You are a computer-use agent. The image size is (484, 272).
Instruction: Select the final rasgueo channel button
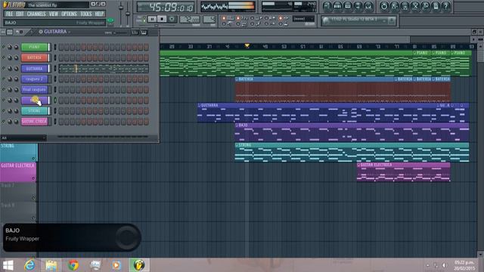pos(34,90)
